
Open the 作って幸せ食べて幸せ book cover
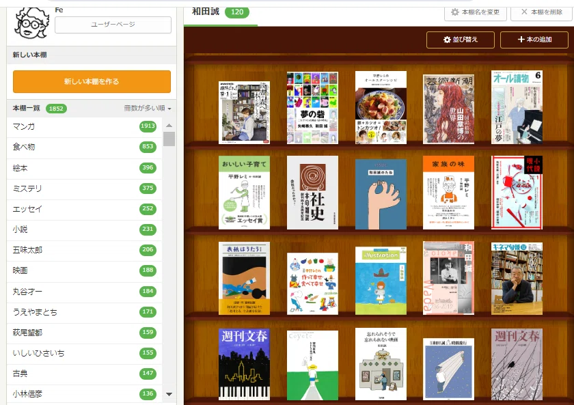pyautogui.click(x=312, y=284)
